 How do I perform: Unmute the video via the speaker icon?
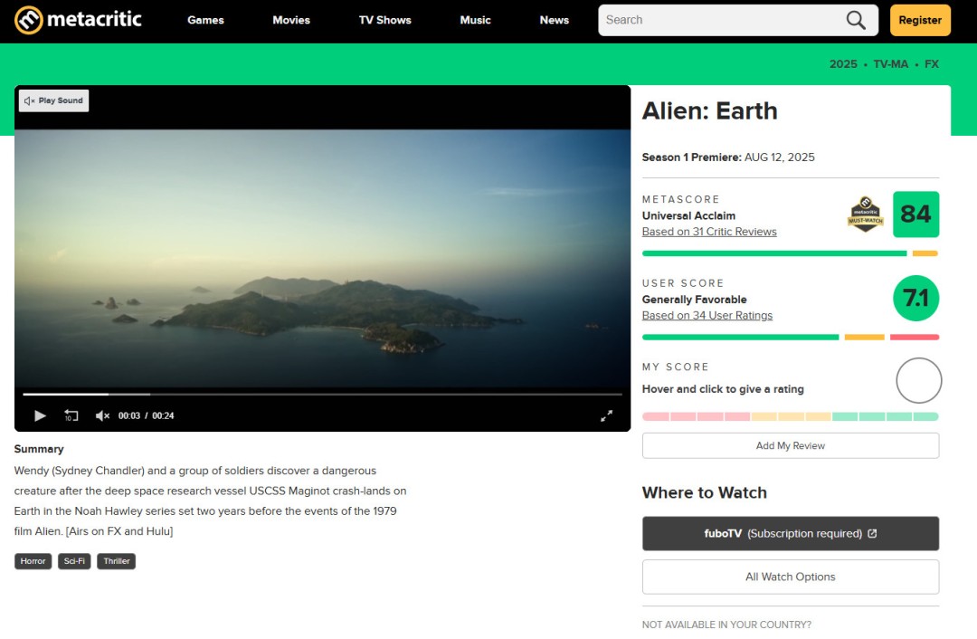click(102, 415)
